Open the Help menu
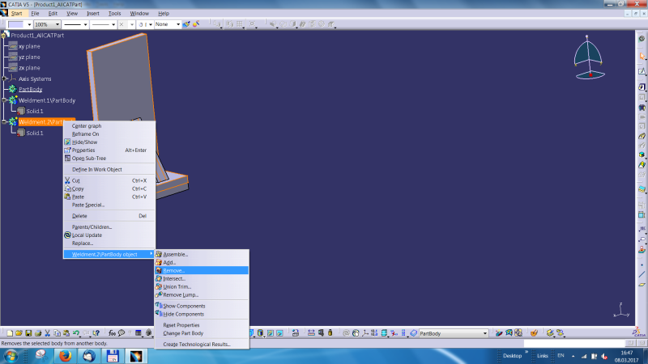The width and height of the screenshot is (648, 364). coord(164,14)
